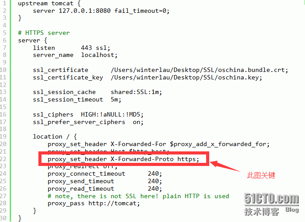Click the highlighted X-Forwarded-Proto https line
Screen dimensions: 305x222
click(123, 159)
